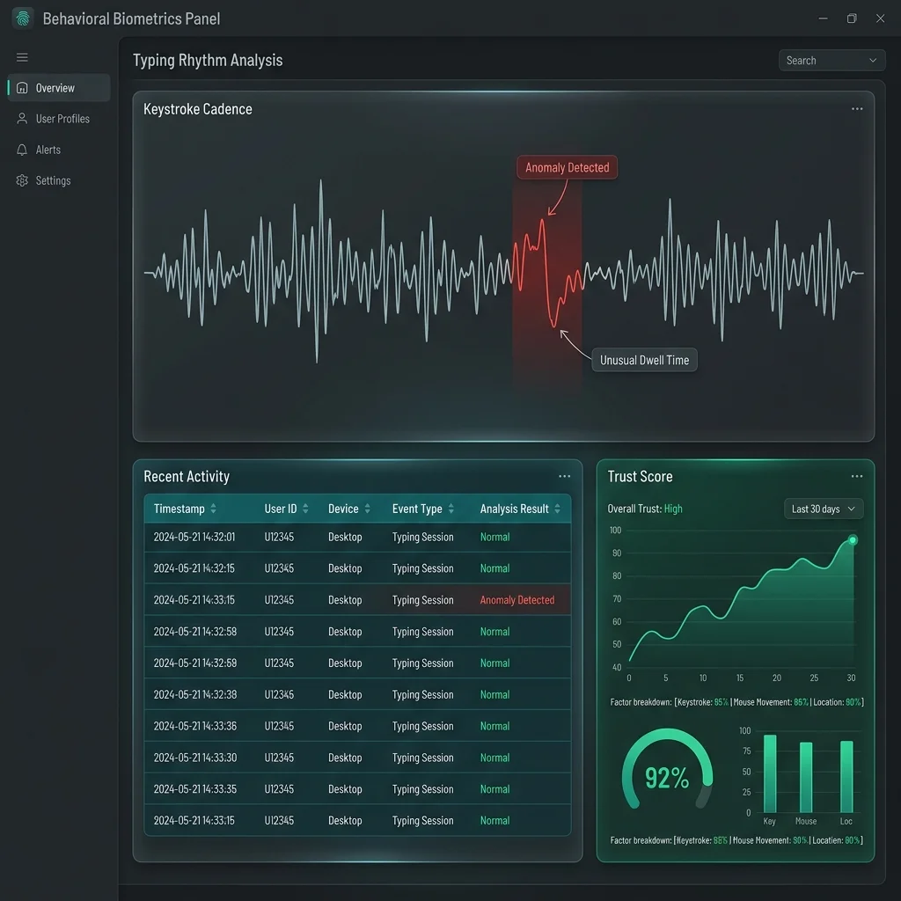Expand the Search dropdown
901x901 pixels.
pos(831,61)
